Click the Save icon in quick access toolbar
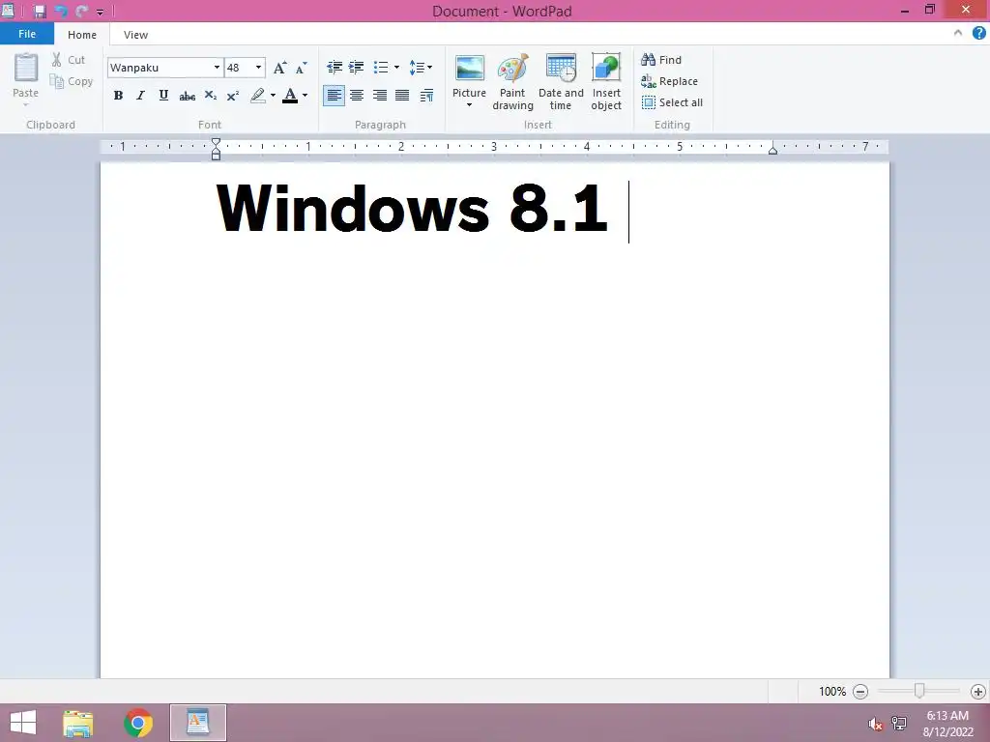Image resolution: width=990 pixels, height=742 pixels. click(40, 11)
